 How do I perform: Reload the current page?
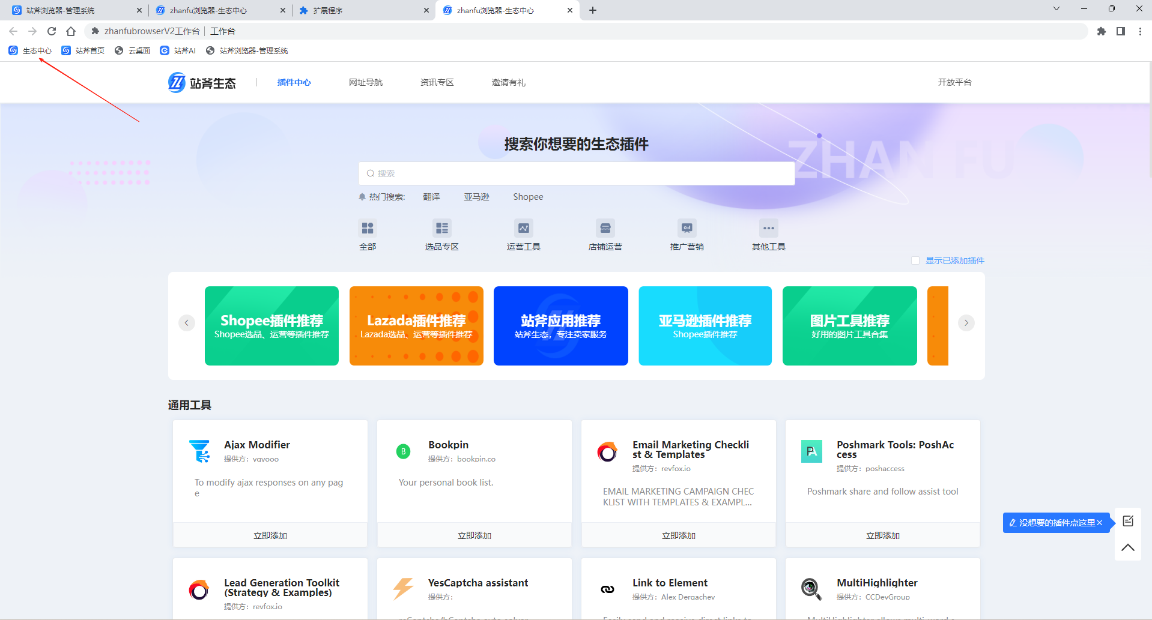pyautogui.click(x=52, y=31)
